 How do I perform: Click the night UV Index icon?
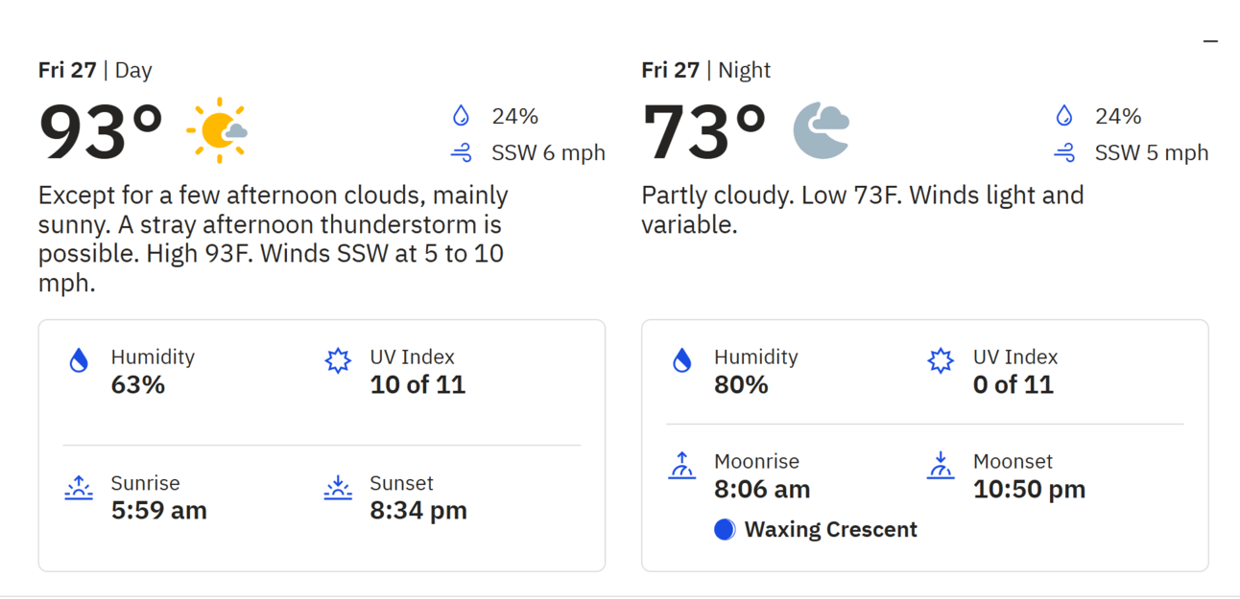tap(941, 360)
